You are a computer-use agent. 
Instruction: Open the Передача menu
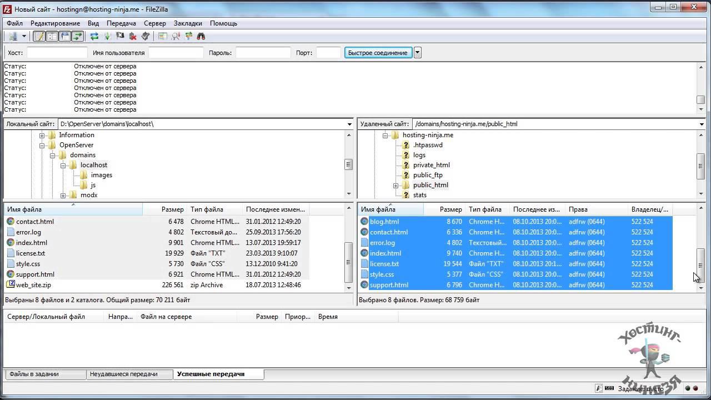coord(121,23)
